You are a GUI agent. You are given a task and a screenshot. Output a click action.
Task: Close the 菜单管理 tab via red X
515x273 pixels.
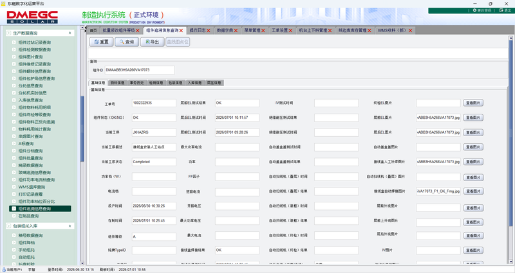coord(263,30)
